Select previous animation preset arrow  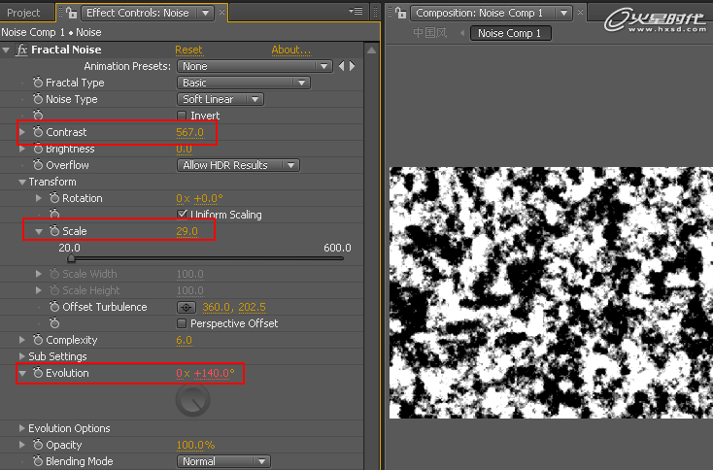[342, 66]
